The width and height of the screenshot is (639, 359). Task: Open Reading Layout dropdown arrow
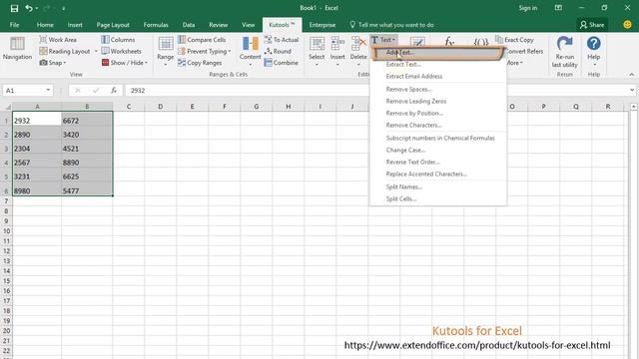click(x=96, y=51)
